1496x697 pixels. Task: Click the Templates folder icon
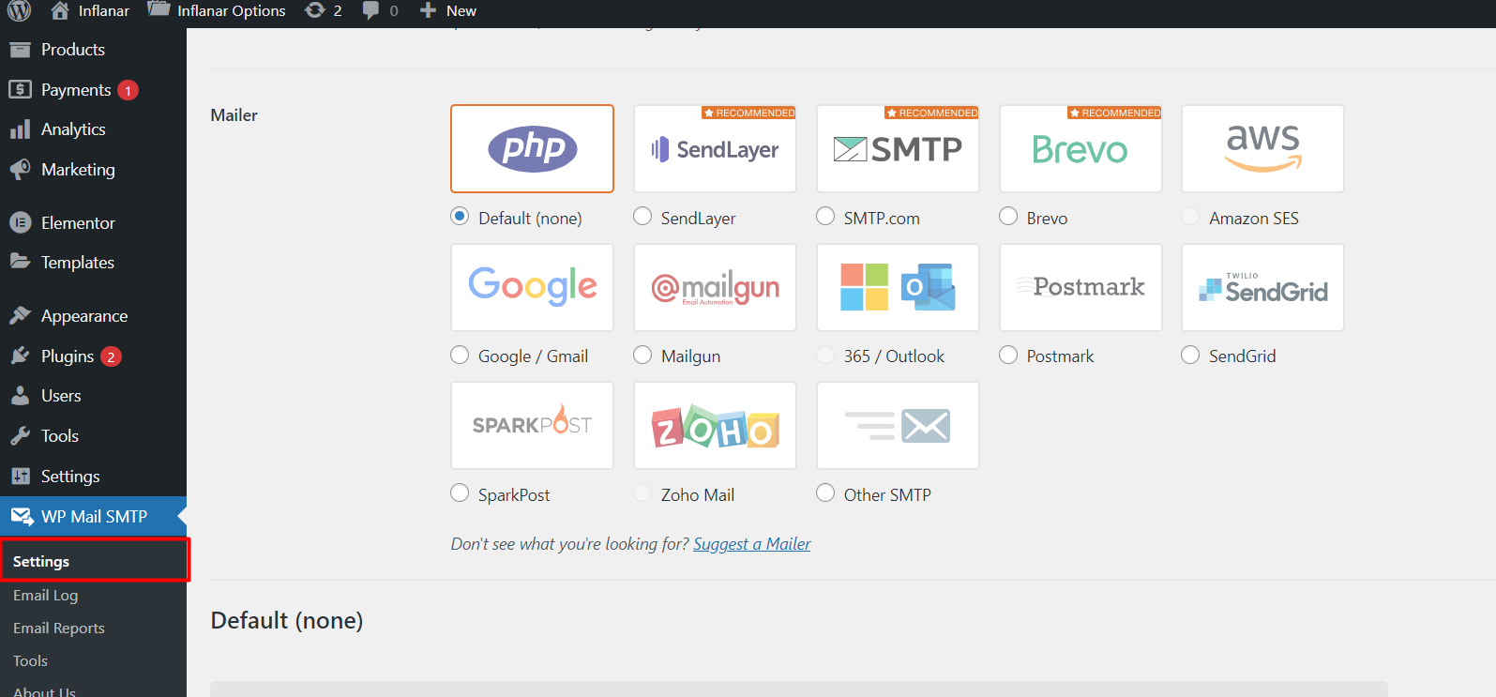[x=20, y=261]
